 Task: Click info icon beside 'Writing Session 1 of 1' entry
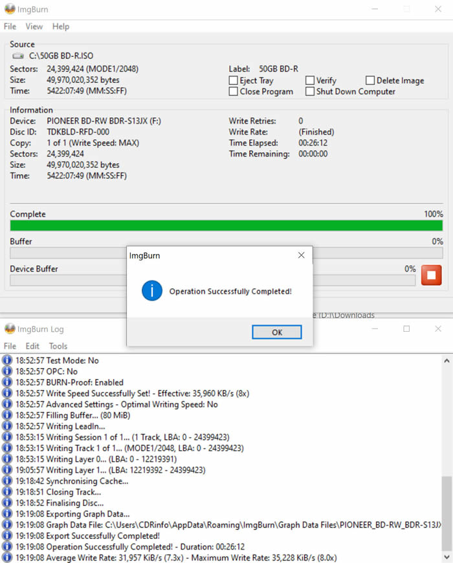coord(7,437)
